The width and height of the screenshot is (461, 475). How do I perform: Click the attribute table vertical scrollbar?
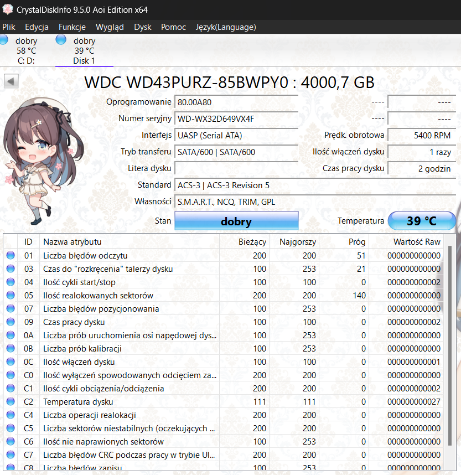449,345
